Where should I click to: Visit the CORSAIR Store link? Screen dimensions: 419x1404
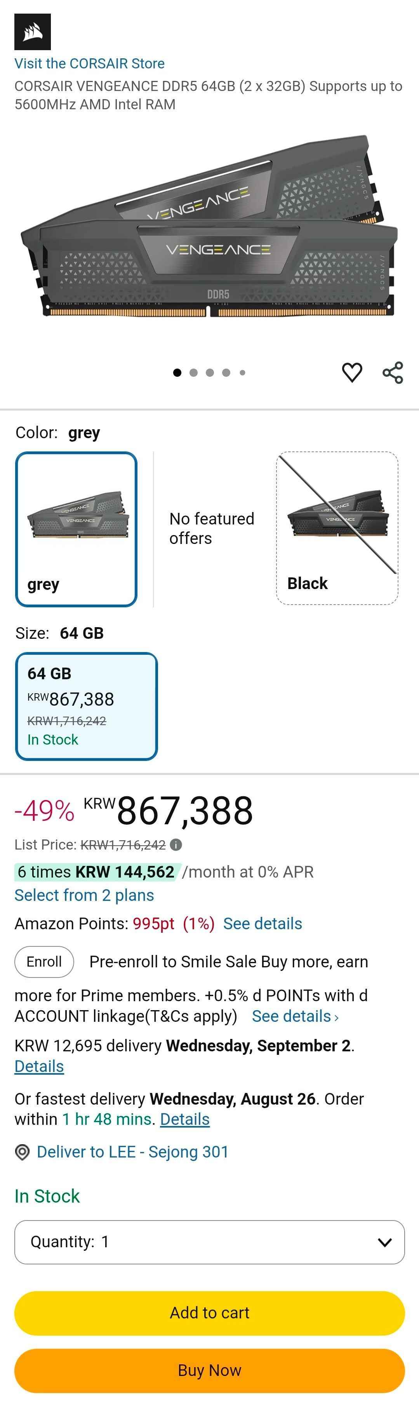pos(89,64)
